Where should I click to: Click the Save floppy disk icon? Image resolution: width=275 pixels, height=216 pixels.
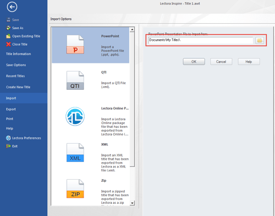tap(8, 20)
